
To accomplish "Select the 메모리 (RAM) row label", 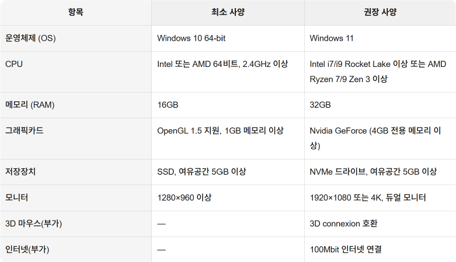I will pos(30,105).
